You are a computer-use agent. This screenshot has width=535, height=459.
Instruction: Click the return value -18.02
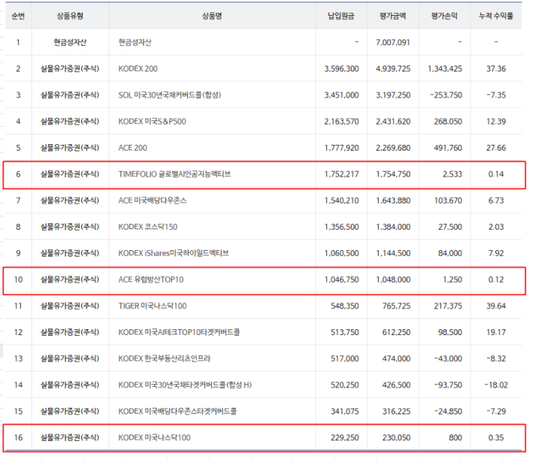tap(496, 385)
